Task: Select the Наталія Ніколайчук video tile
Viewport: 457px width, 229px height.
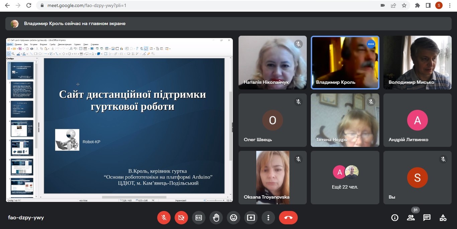Action: pyautogui.click(x=273, y=62)
